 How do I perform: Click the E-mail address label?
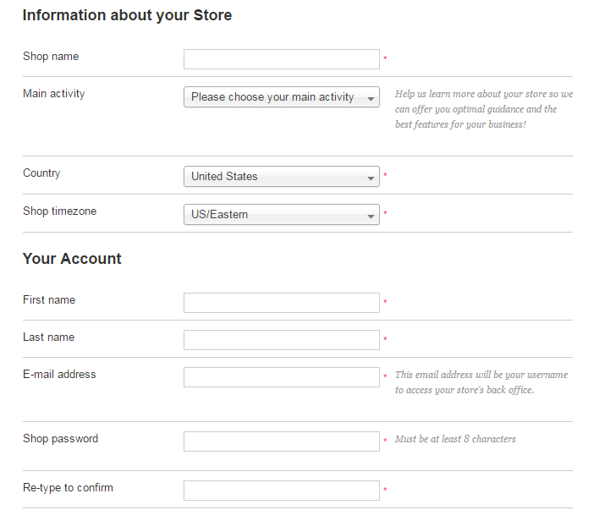pyautogui.click(x=59, y=375)
